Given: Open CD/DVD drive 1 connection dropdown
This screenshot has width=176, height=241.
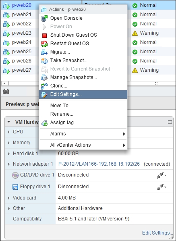Looking at the screenshot, I should pos(162,175).
